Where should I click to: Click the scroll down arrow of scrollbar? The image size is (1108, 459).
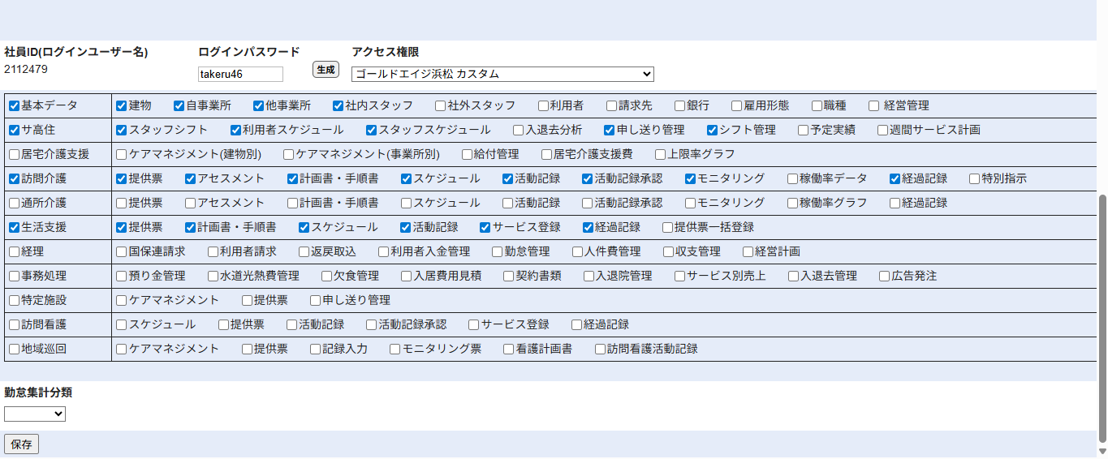pyautogui.click(x=1102, y=451)
